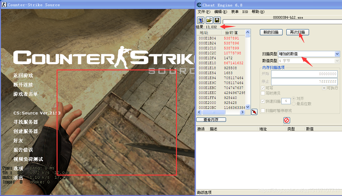Click 高级选项 advanced options at bottom
This screenshot has width=342, height=196.
(x=204, y=192)
